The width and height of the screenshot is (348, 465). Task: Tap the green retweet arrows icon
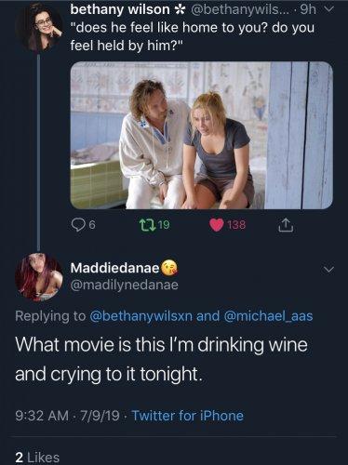(147, 225)
